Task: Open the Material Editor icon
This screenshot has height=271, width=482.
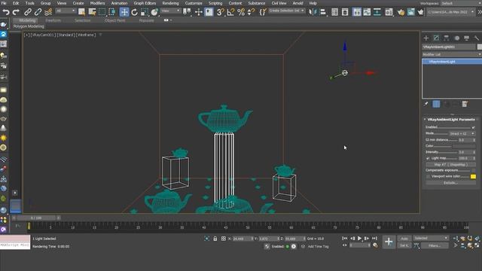Action: 389,12
